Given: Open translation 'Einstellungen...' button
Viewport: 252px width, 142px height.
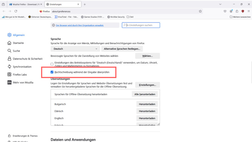Looking at the screenshot, I should point(148,85).
